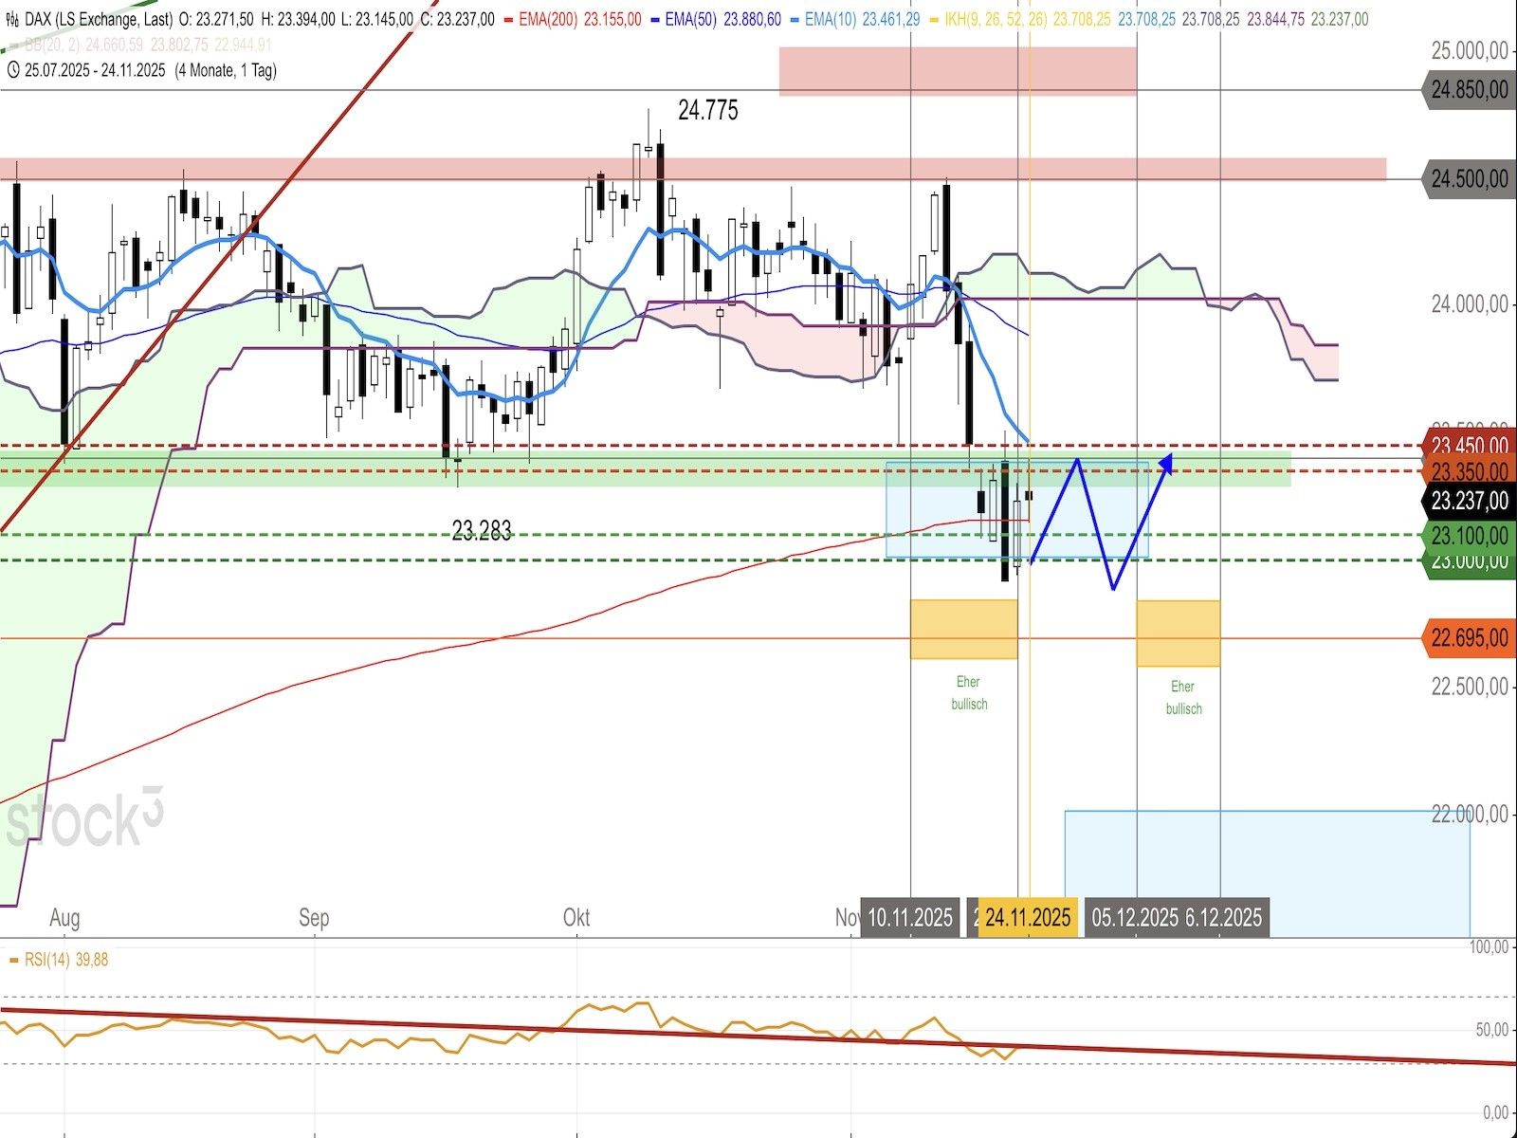Viewport: 1517px width, 1138px height.
Task: Select the 10.11.2025 date marker
Action: tap(910, 917)
